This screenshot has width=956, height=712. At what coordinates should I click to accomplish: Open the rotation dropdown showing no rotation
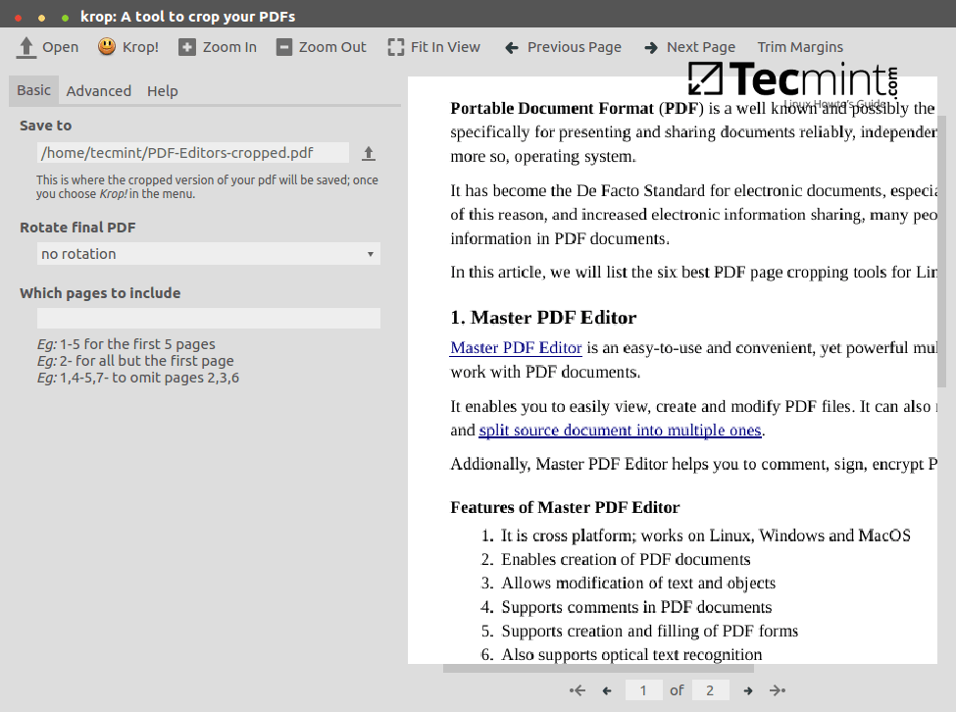[208, 254]
